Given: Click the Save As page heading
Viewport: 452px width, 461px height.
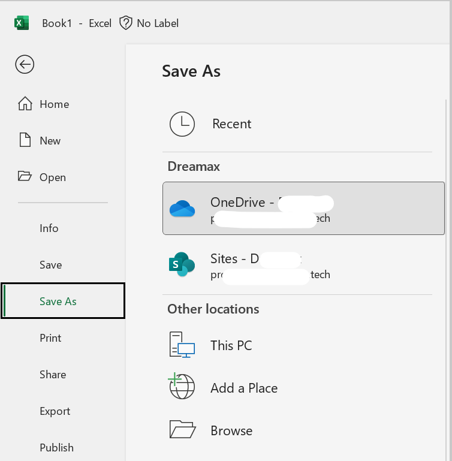Looking at the screenshot, I should pos(191,71).
